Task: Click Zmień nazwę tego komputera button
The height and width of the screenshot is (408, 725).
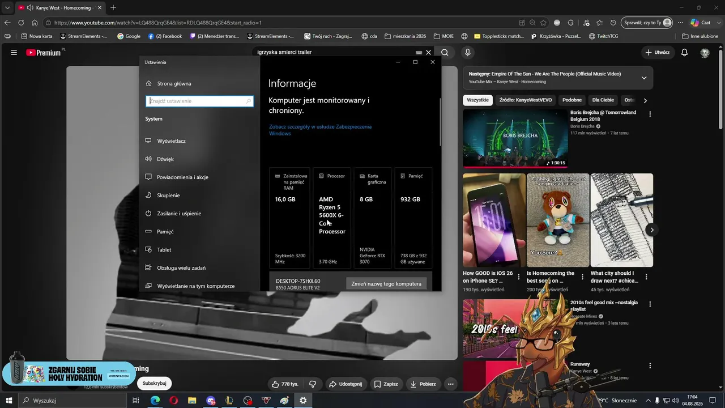Action: click(386, 283)
